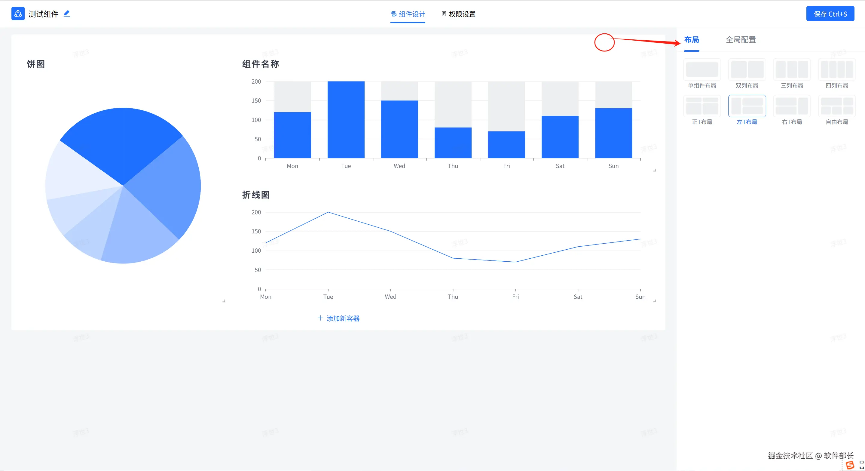Switch to the 全局配置 tab
This screenshot has width=865, height=471.
click(741, 40)
